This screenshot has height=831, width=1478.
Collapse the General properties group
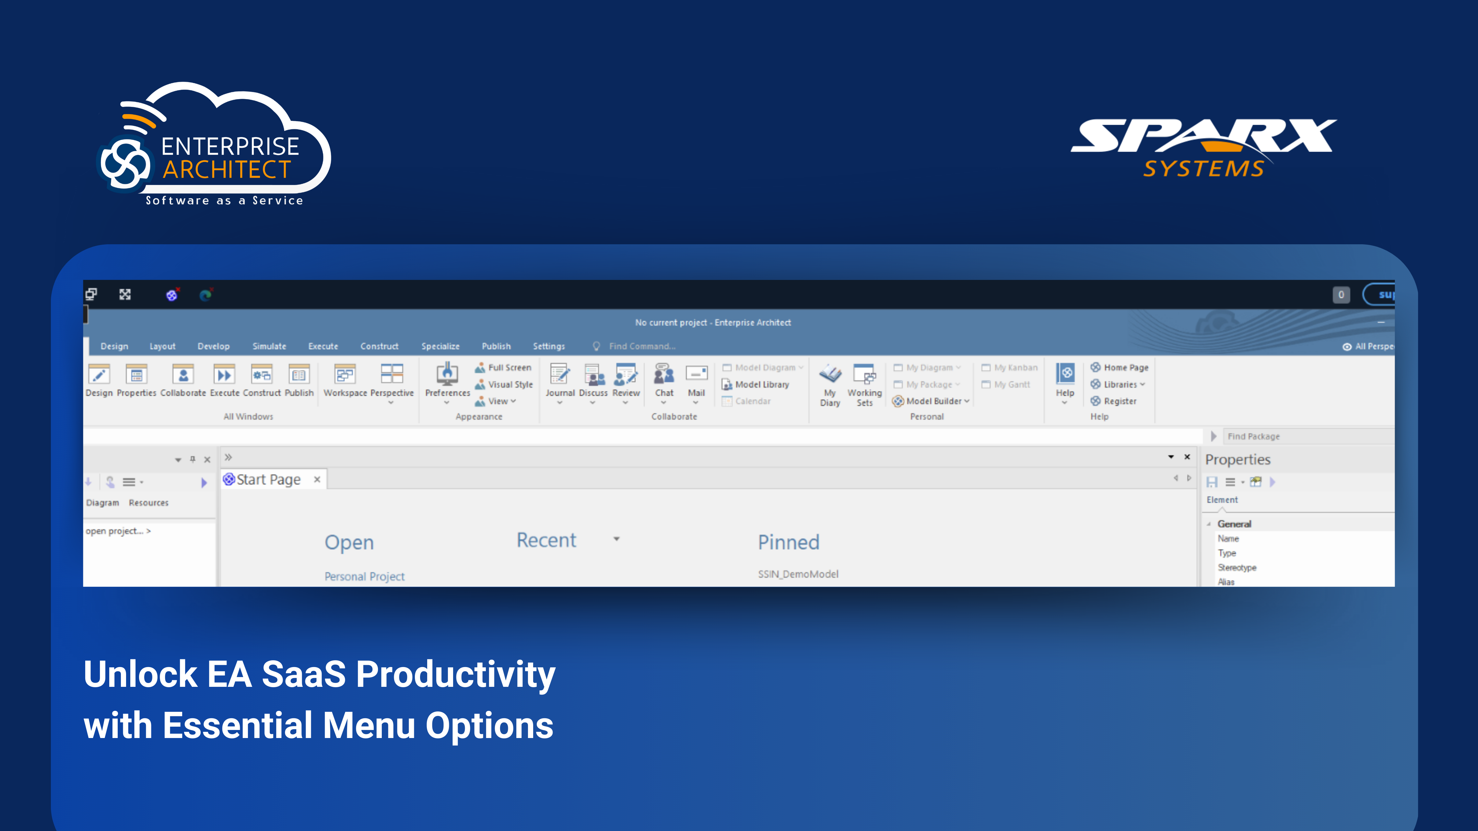(1209, 524)
